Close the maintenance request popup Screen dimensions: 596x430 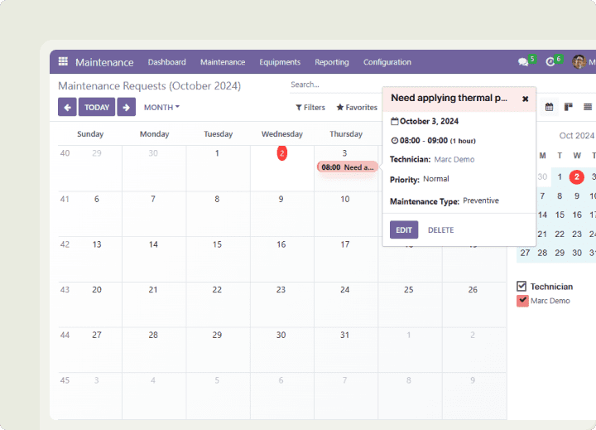(525, 99)
